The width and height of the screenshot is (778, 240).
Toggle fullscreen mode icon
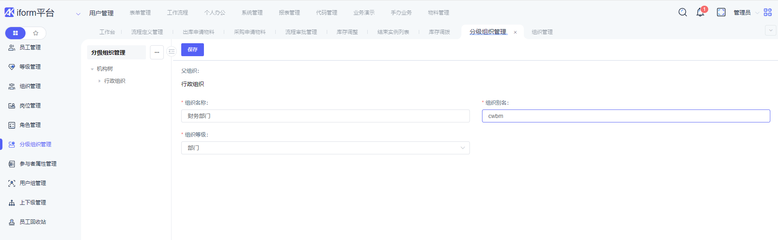[721, 13]
